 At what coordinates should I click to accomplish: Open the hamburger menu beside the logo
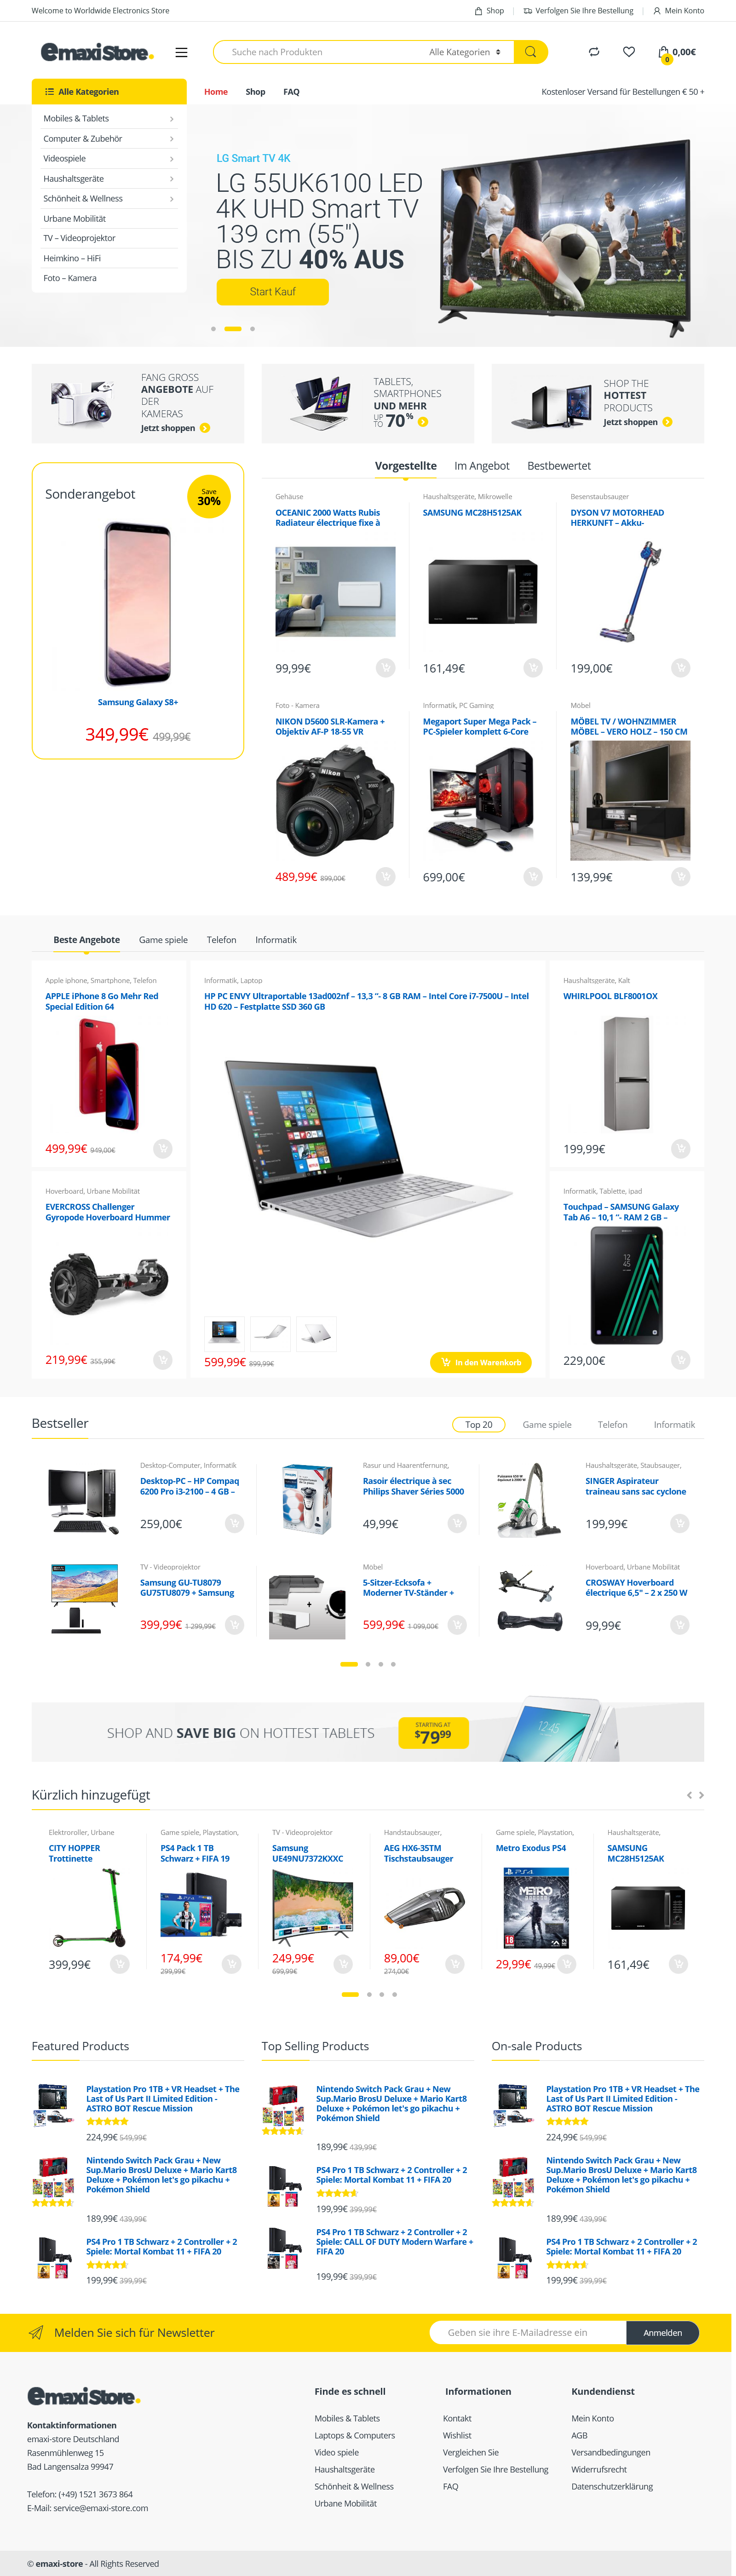point(181,52)
